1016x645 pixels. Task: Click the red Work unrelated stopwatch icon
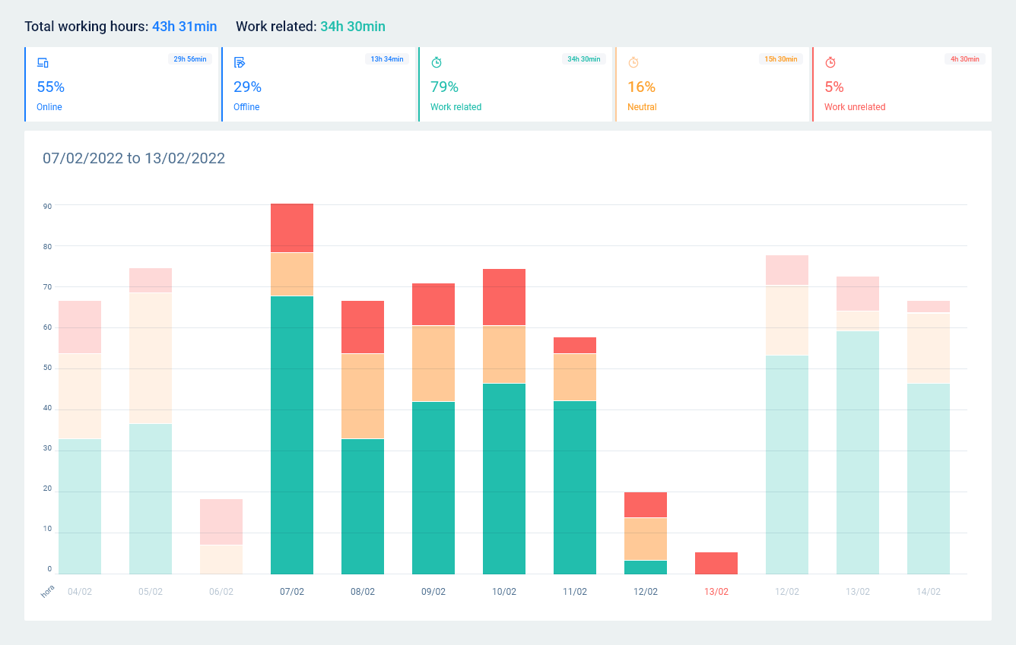pyautogui.click(x=830, y=63)
